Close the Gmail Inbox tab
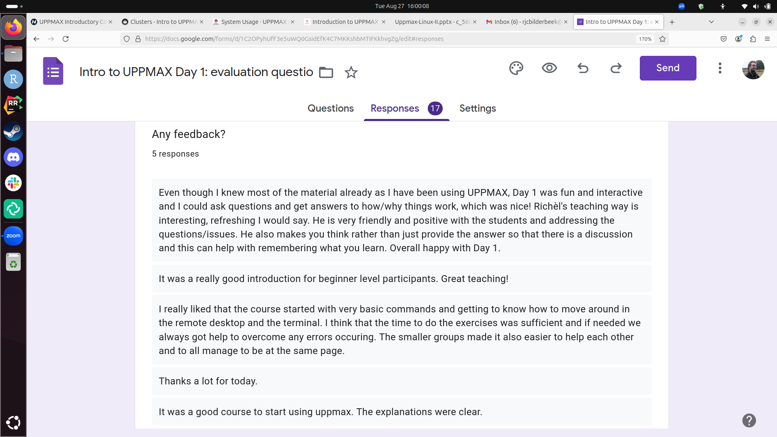This screenshot has height=437, width=777. tap(566, 22)
